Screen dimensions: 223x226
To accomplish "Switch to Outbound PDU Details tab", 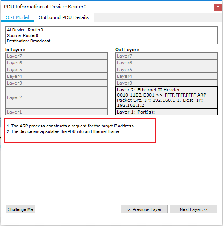I will point(64,17).
